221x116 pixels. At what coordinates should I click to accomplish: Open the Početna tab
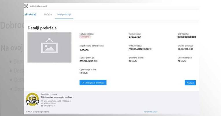[48, 14]
